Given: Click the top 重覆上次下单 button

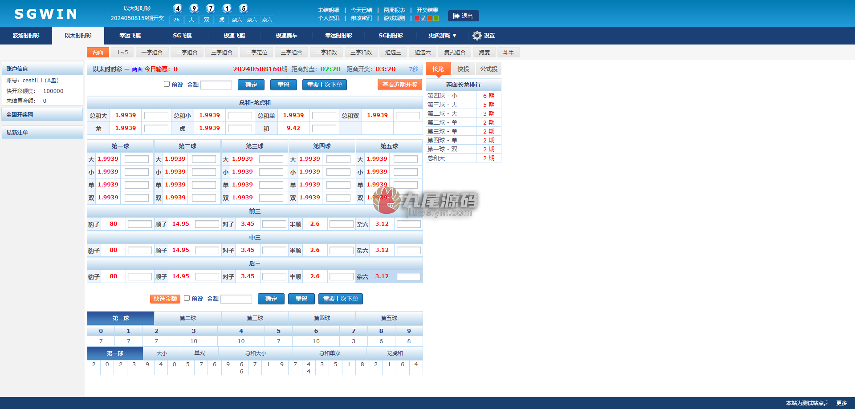Looking at the screenshot, I should pos(325,85).
